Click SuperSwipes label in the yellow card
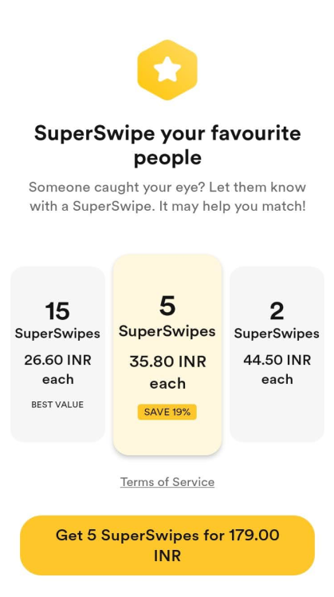 pos(167,331)
